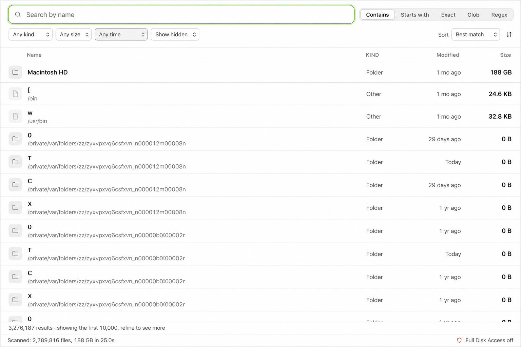Click the Full Disk Access off label
521x347 pixels.
489,340
